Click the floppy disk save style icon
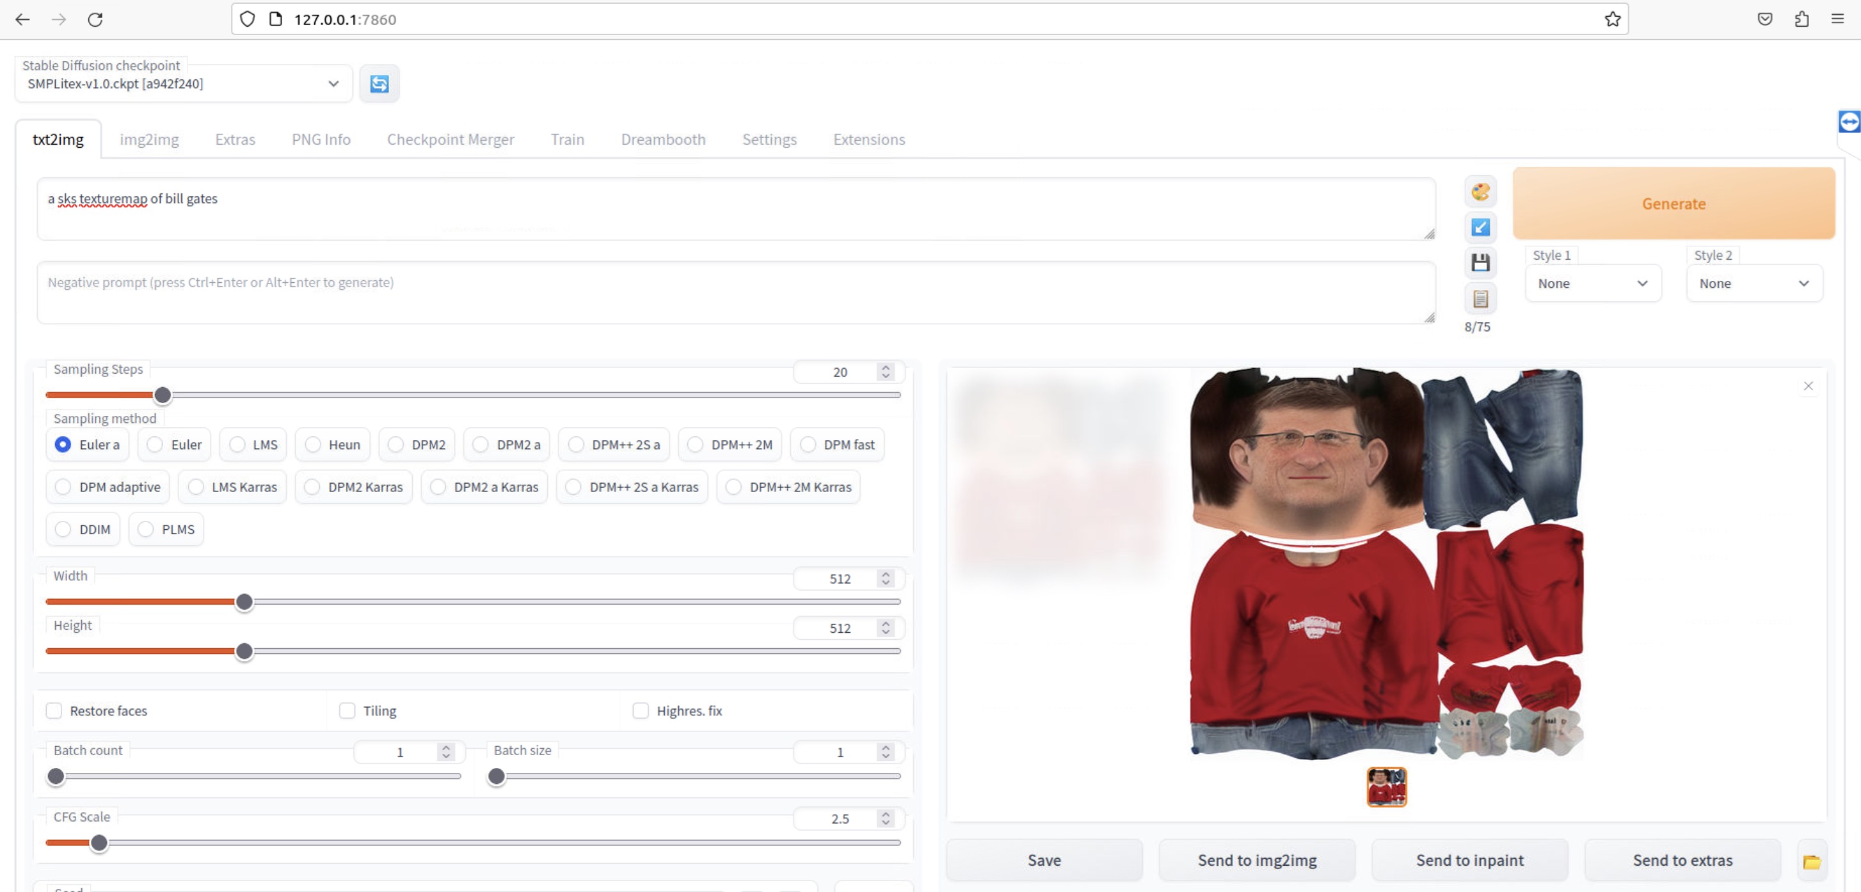 click(1480, 262)
